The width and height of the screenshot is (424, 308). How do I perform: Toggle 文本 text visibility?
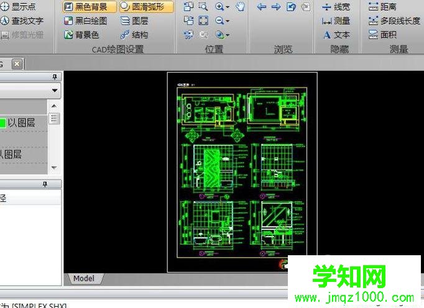coord(336,35)
